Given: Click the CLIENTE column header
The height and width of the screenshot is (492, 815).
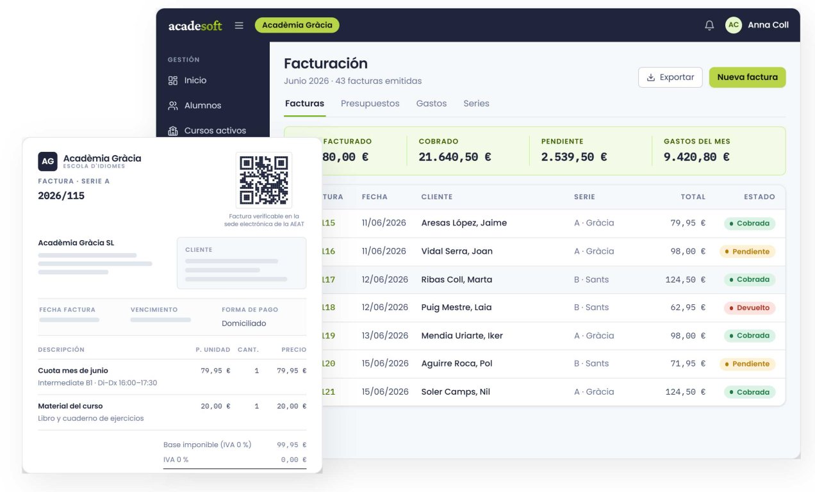Looking at the screenshot, I should point(437,197).
